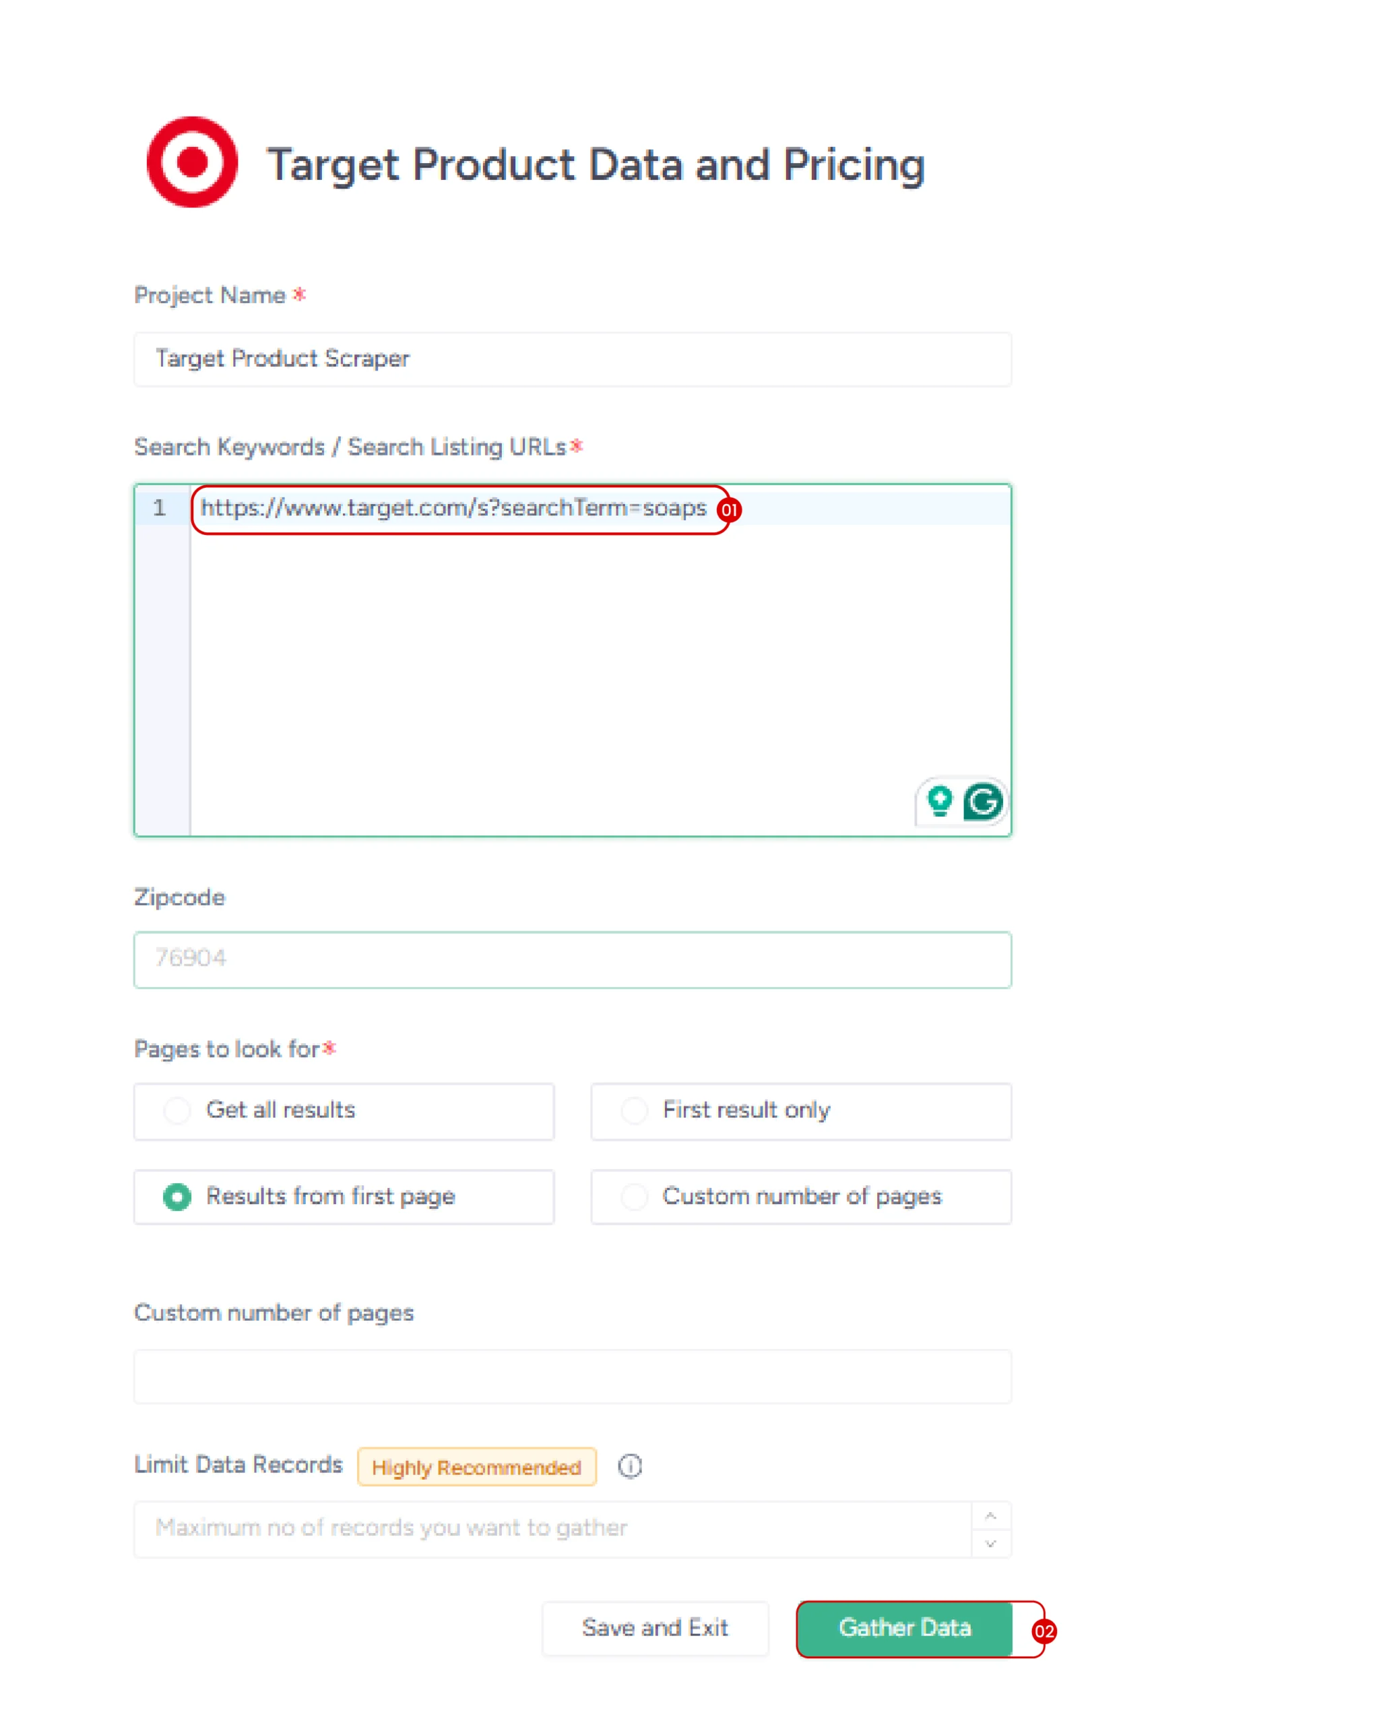Viewport: 1377px width, 1725px height.
Task: Click into the Project Name field
Action: 572,359
